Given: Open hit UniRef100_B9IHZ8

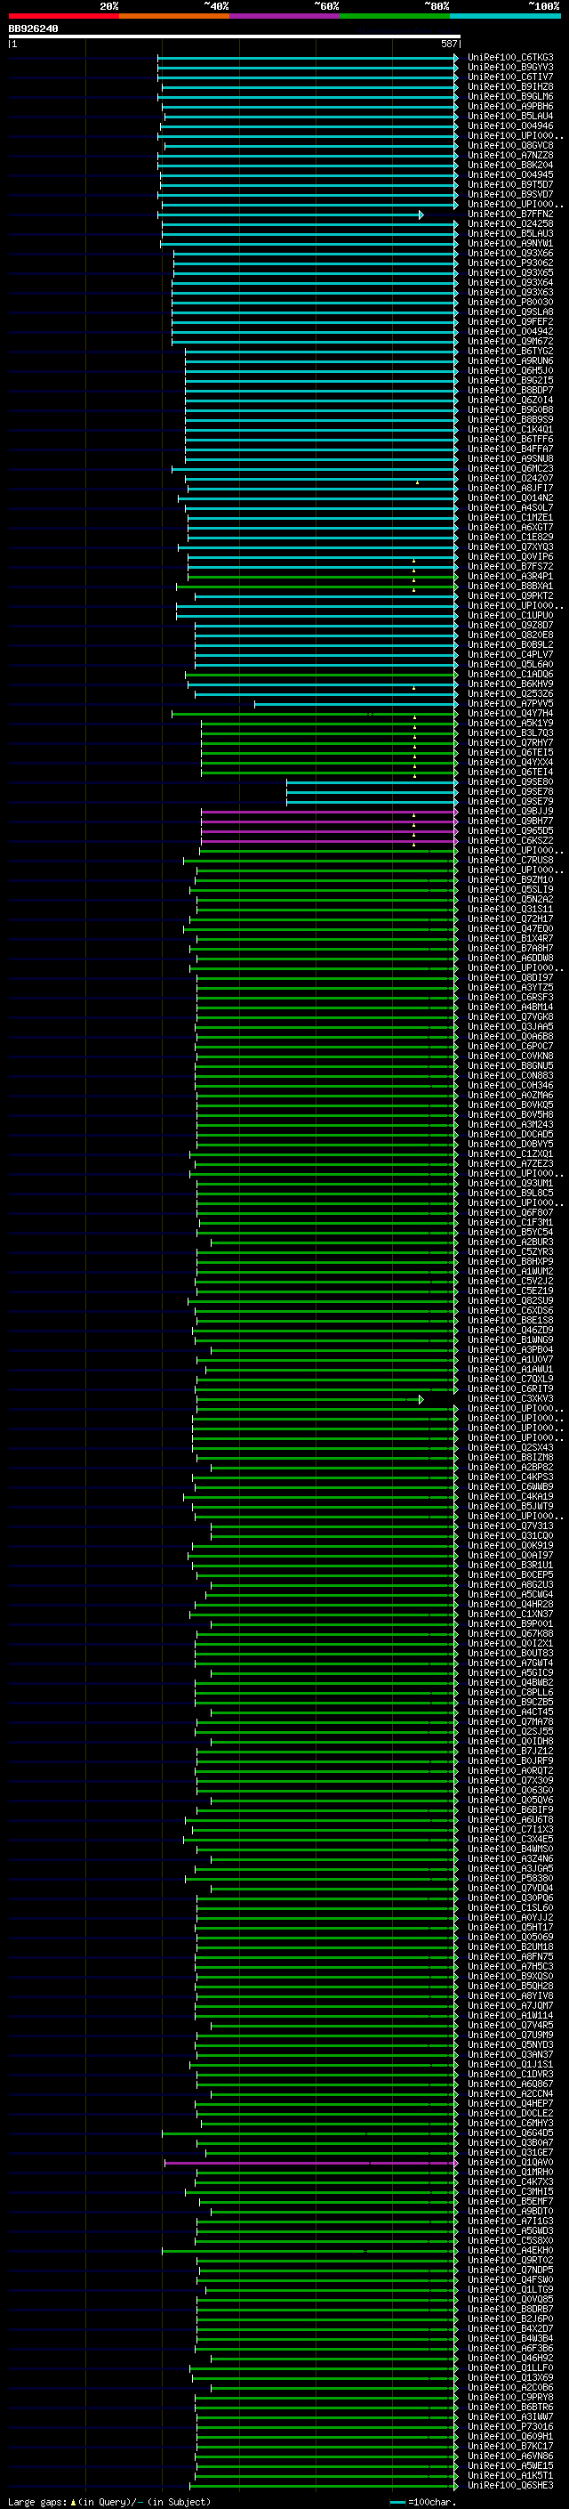Looking at the screenshot, I should pyautogui.click(x=510, y=86).
